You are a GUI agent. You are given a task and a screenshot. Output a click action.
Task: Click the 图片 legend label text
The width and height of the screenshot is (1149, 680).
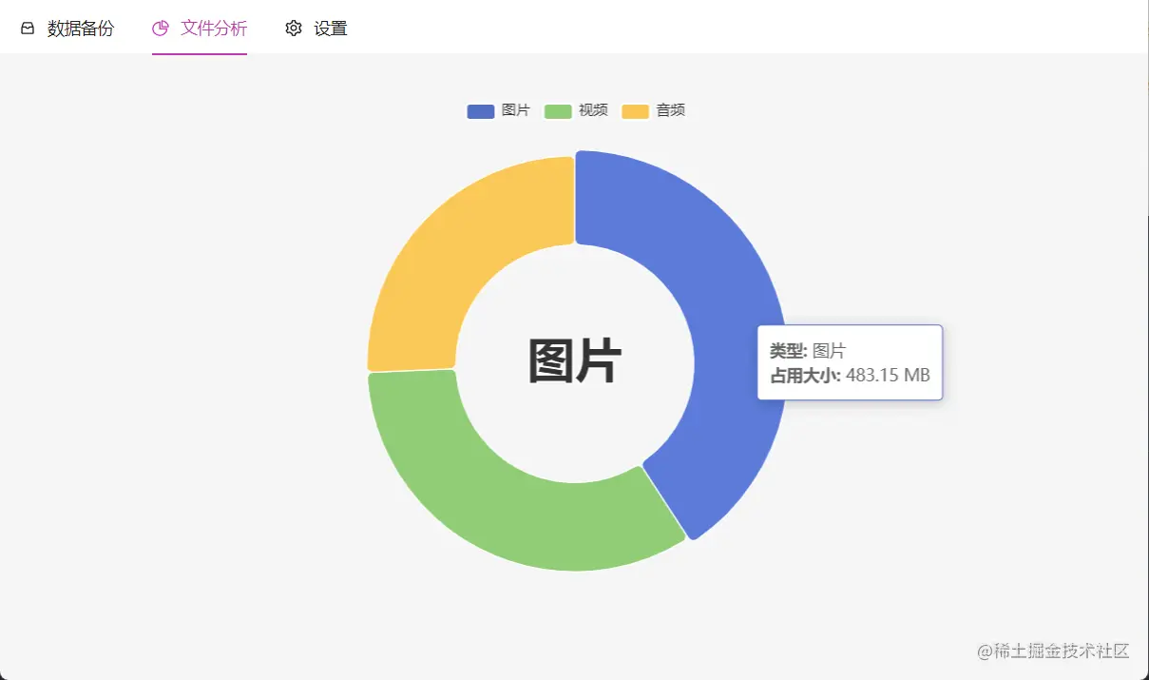pyautogui.click(x=515, y=110)
